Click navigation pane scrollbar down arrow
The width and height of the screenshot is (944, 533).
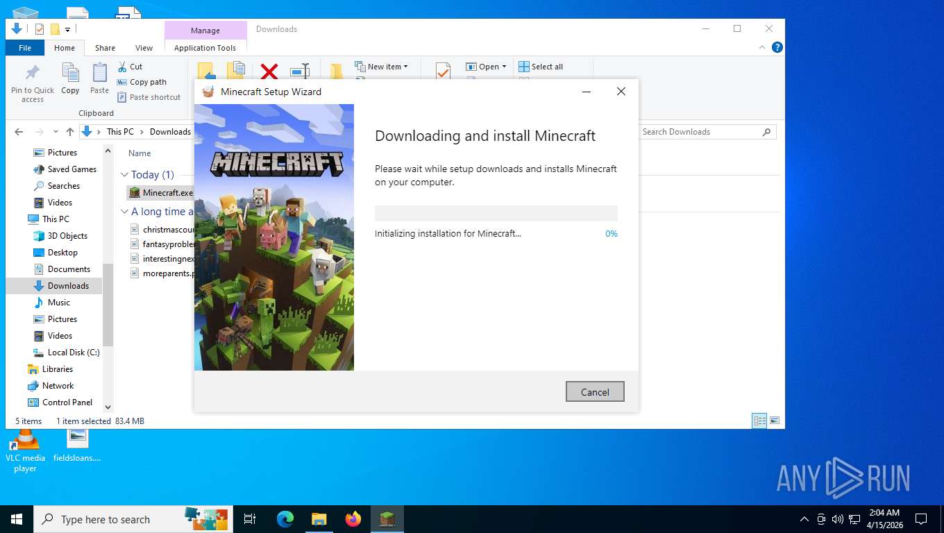[108, 407]
